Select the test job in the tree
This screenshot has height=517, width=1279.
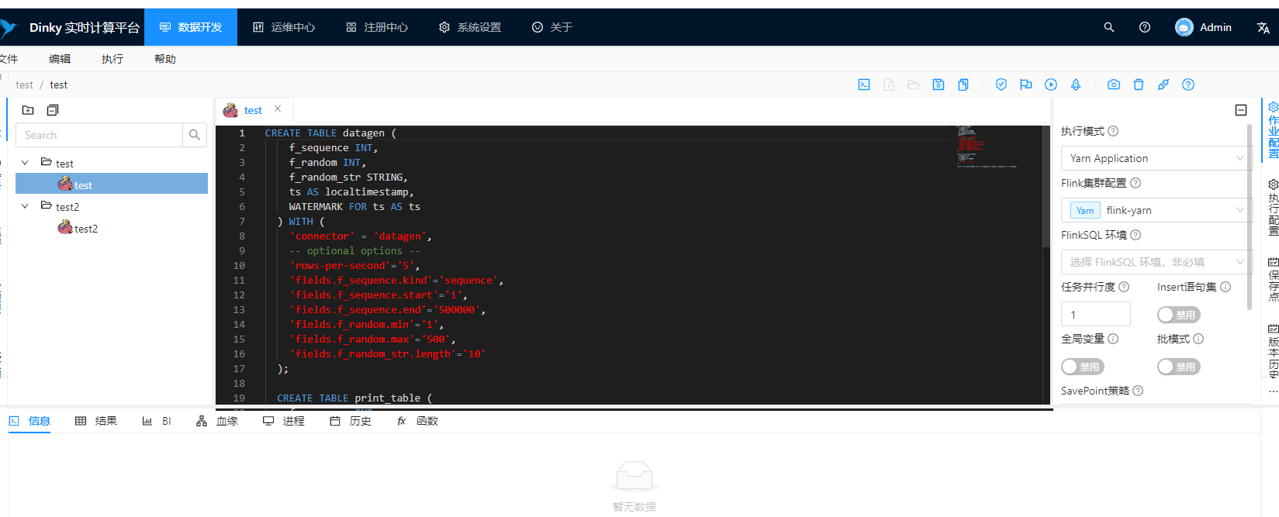(x=112, y=184)
